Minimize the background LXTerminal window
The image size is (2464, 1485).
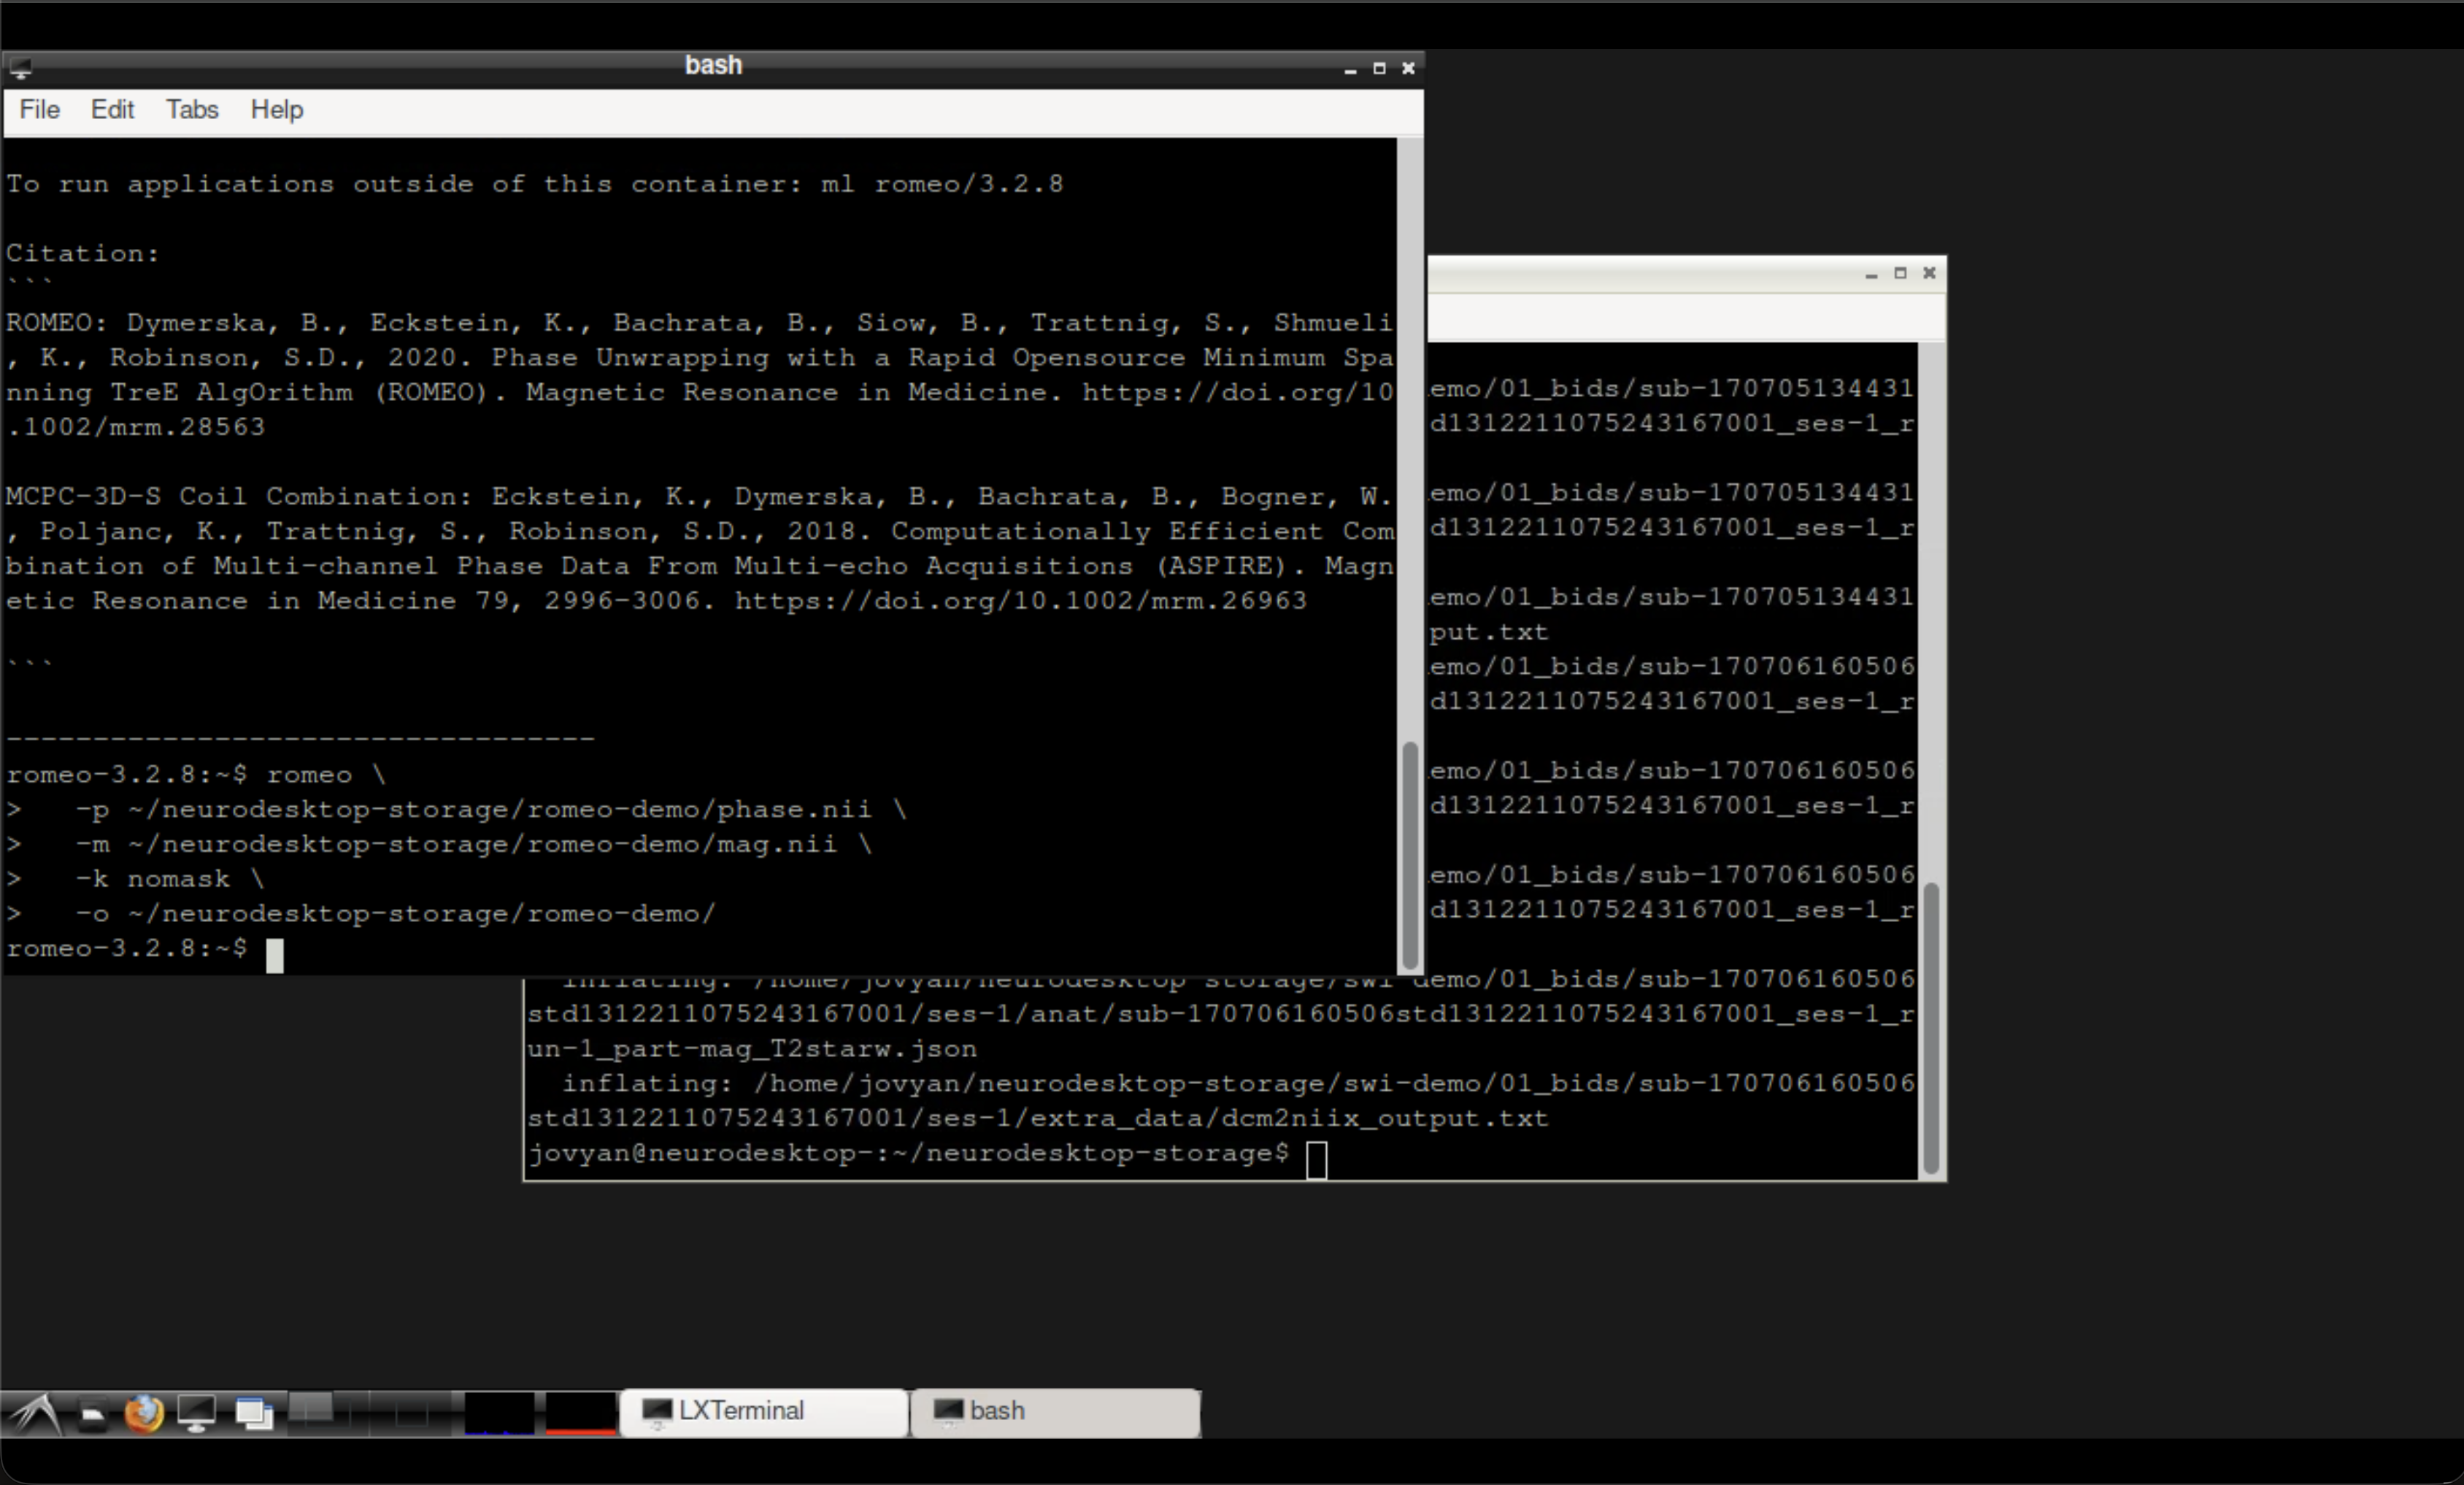click(x=1871, y=274)
